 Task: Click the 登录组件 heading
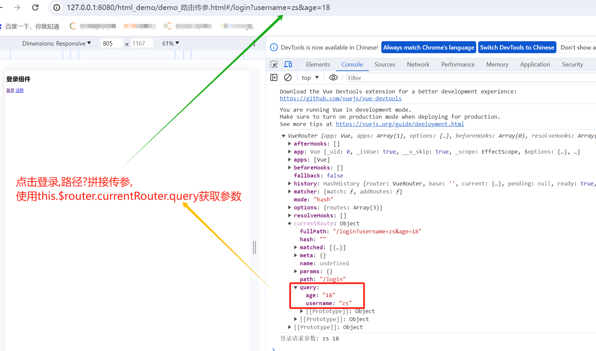tap(18, 79)
